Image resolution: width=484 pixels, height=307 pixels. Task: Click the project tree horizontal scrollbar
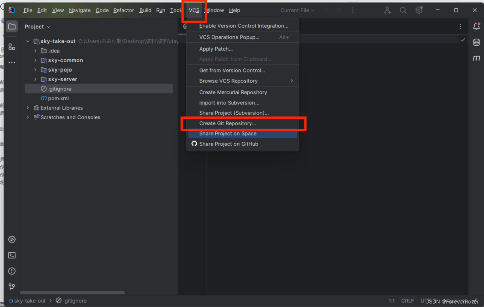(72, 293)
